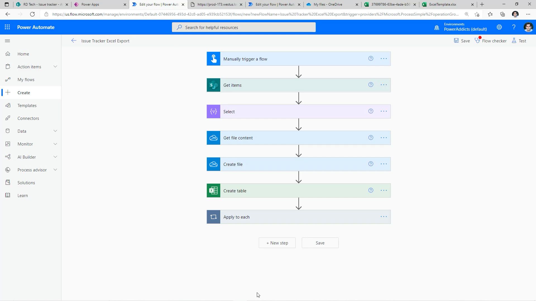Open more options for Get items
This screenshot has width=536, height=301.
click(x=384, y=85)
